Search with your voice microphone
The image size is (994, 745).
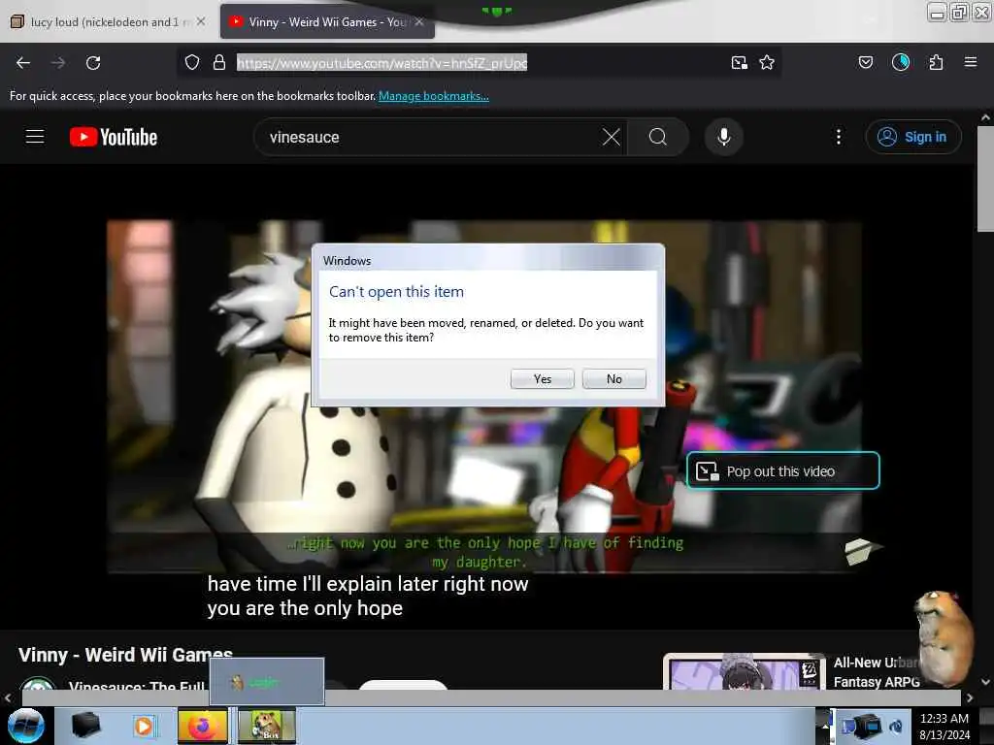tap(724, 137)
